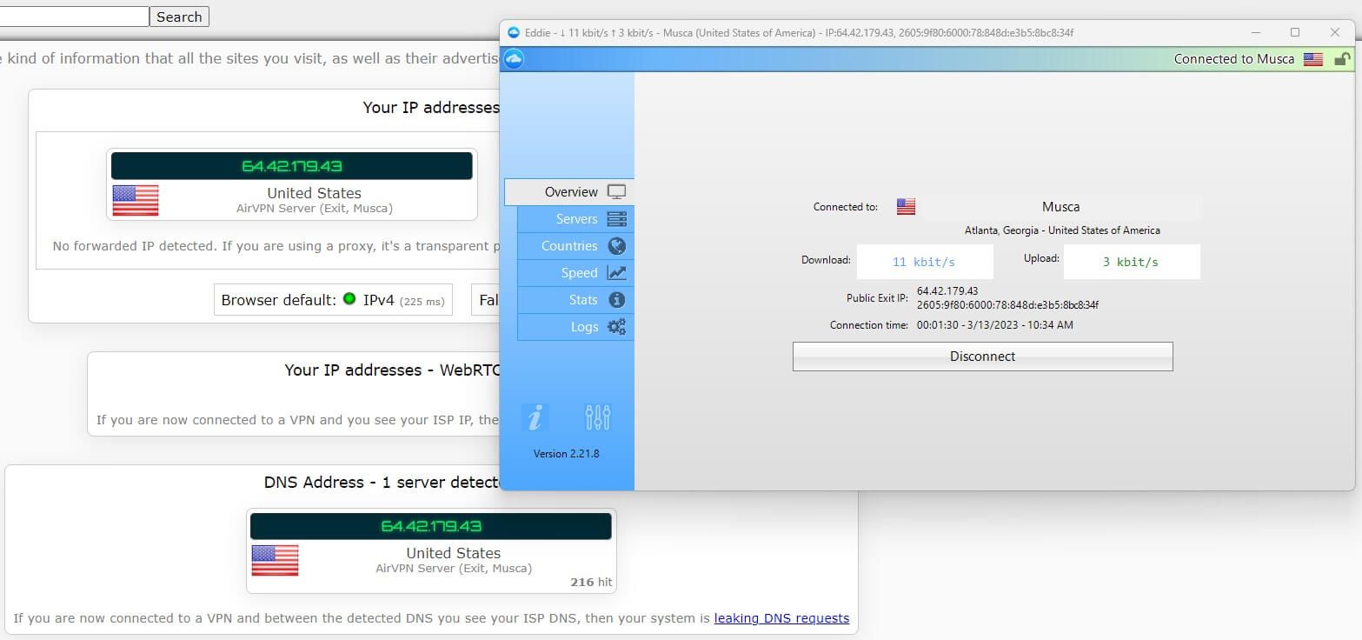
Task: Switch to the Speed tab
Action: (575, 273)
